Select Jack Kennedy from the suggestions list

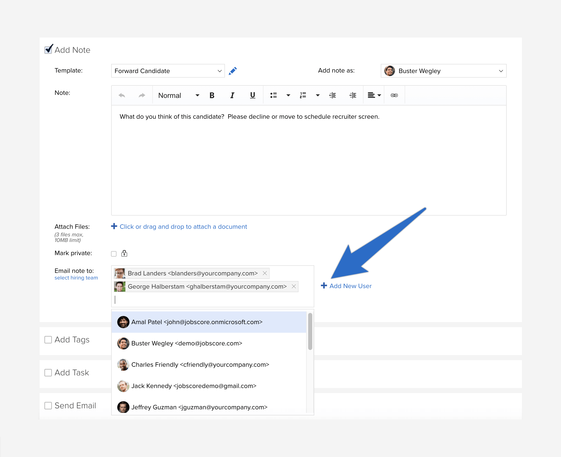(209, 386)
